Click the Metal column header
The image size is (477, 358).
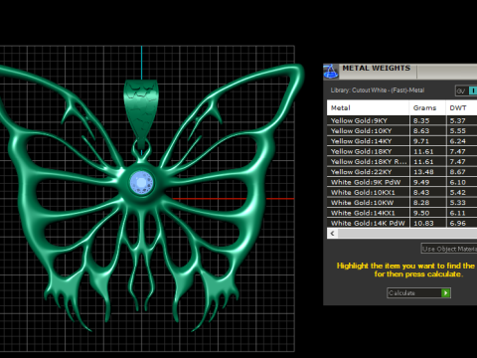368,107
